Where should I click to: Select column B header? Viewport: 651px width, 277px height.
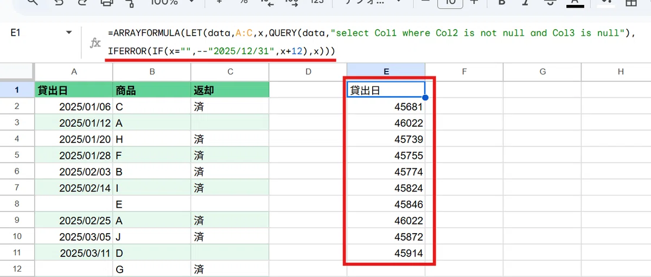point(152,71)
